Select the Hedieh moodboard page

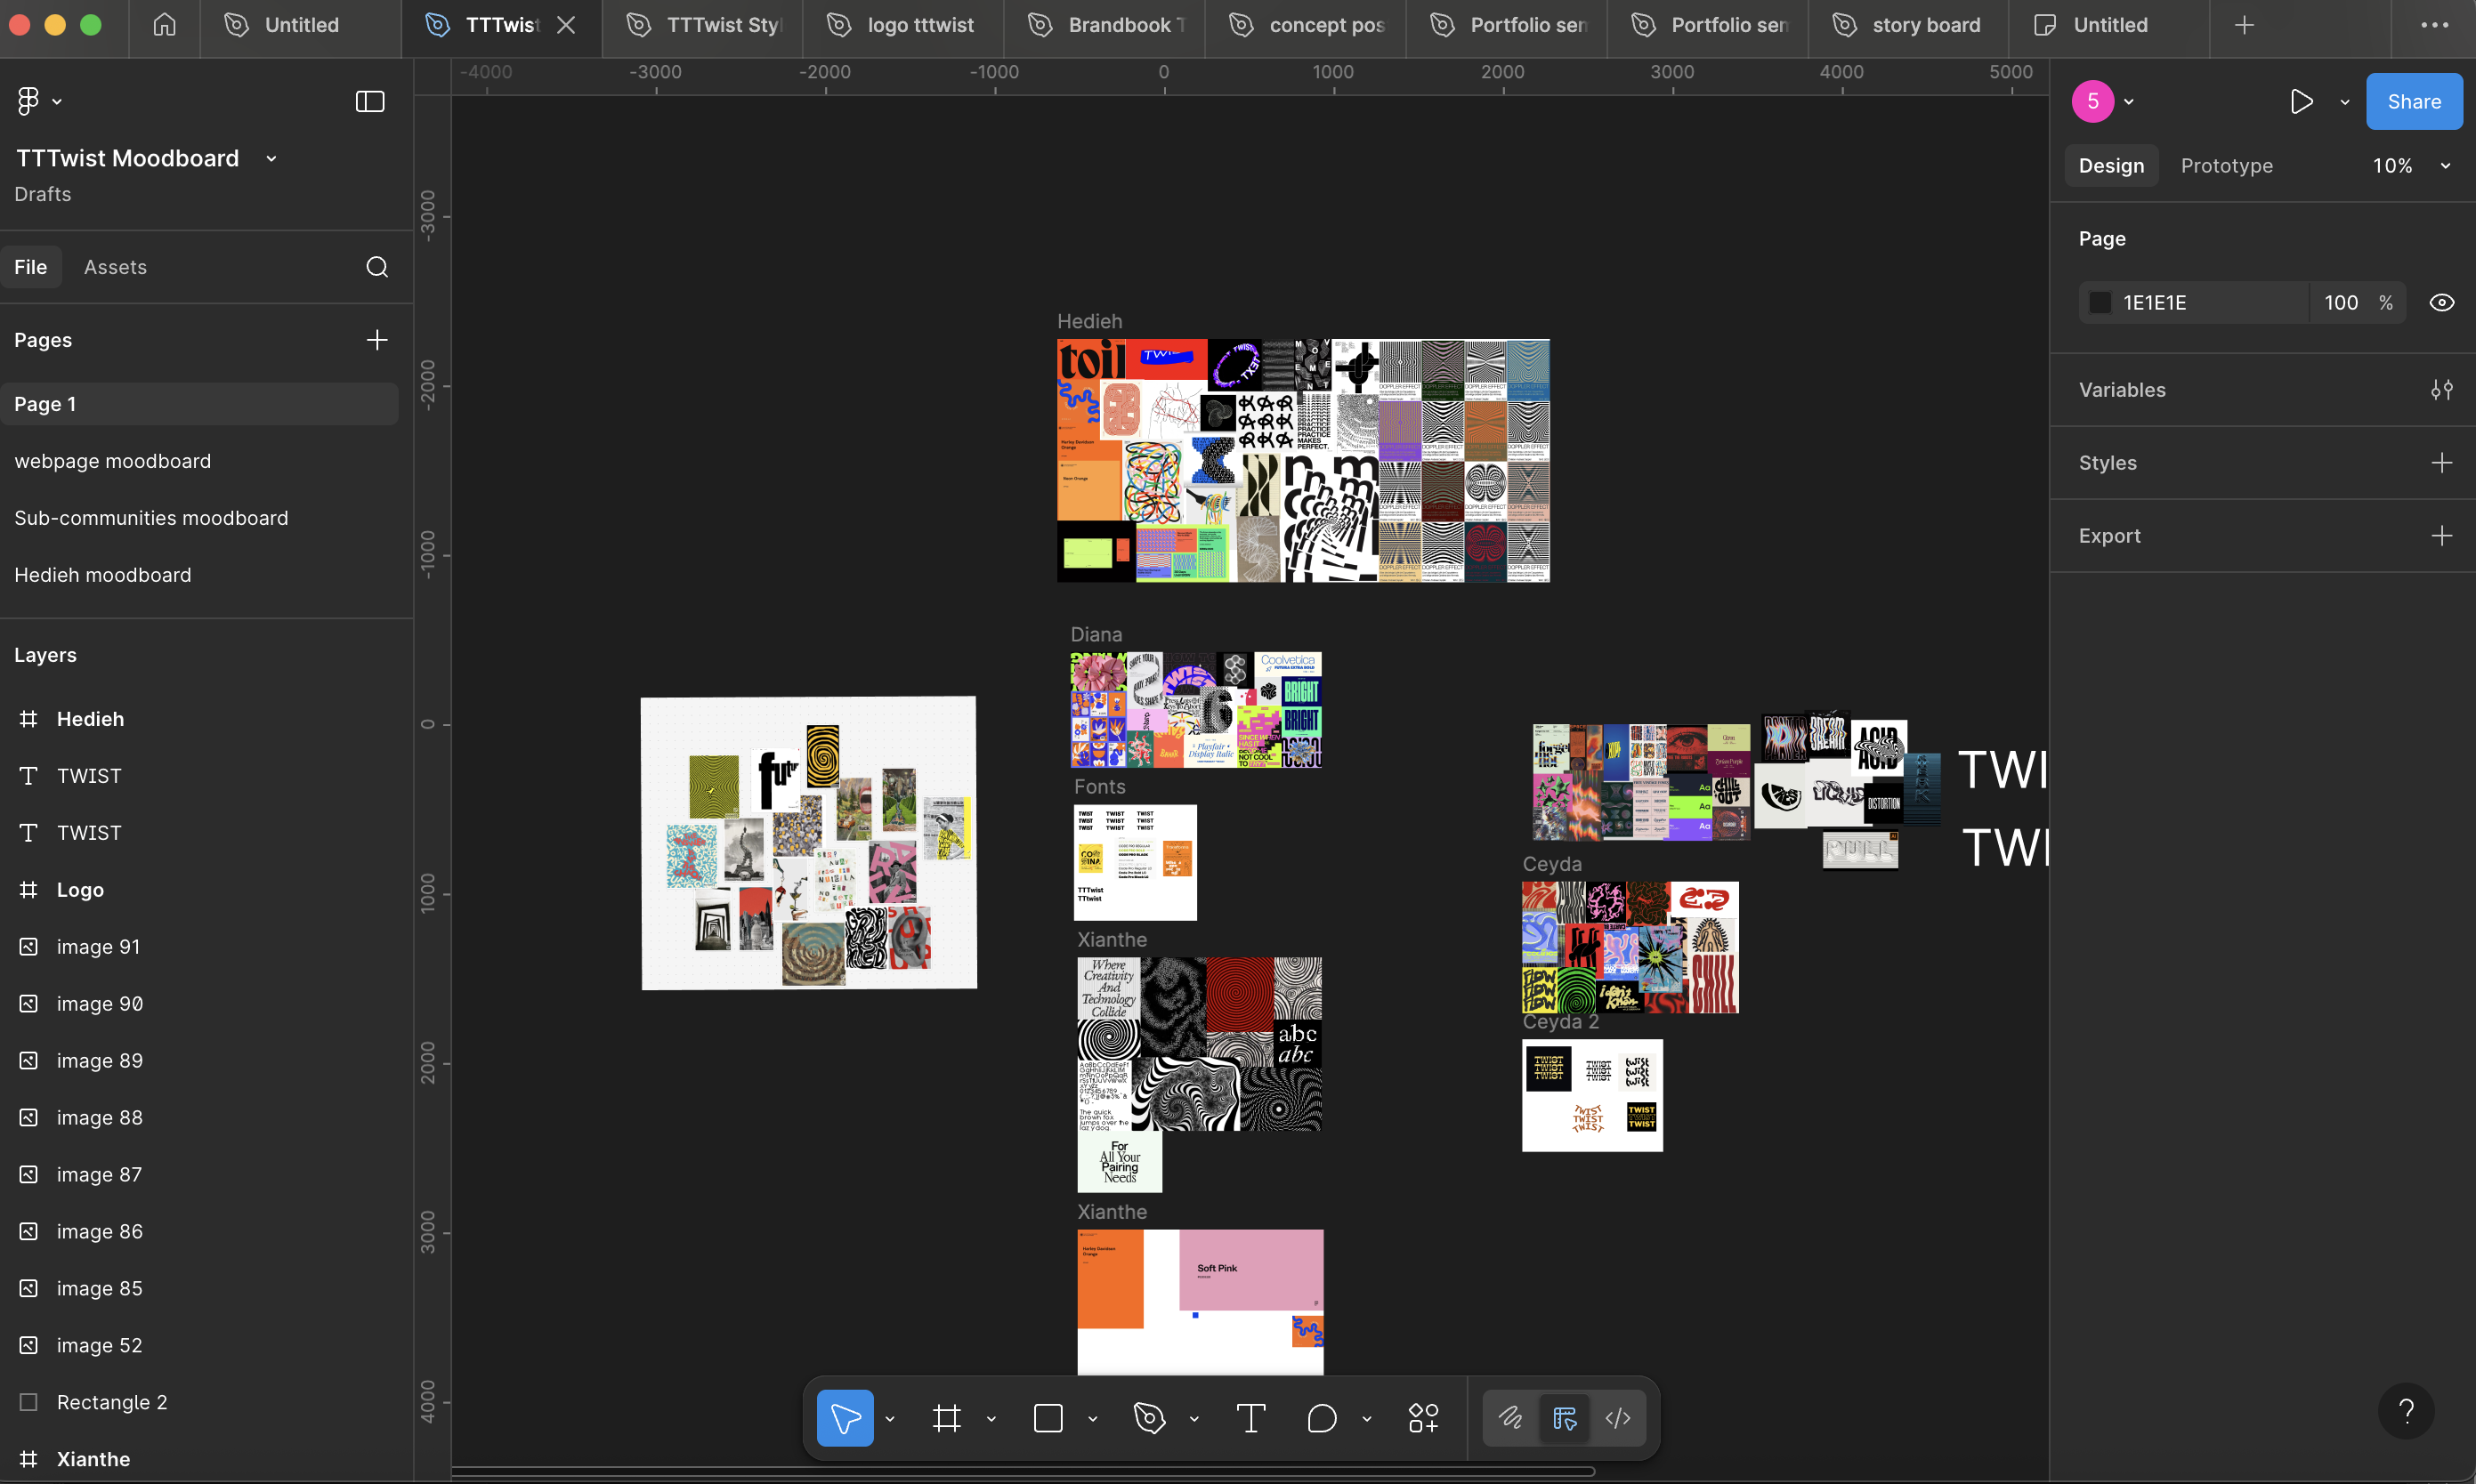[x=102, y=575]
